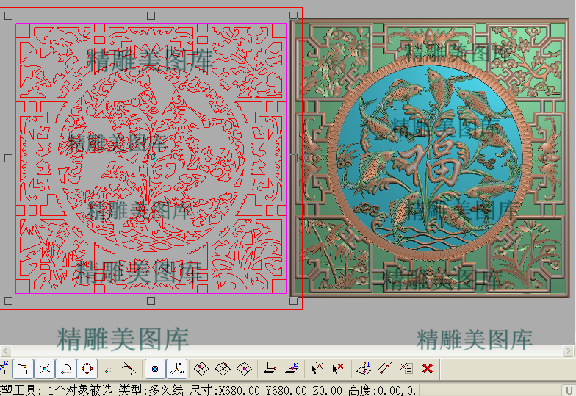
Task: Click the plane projection snap icon
Action: coord(270,369)
